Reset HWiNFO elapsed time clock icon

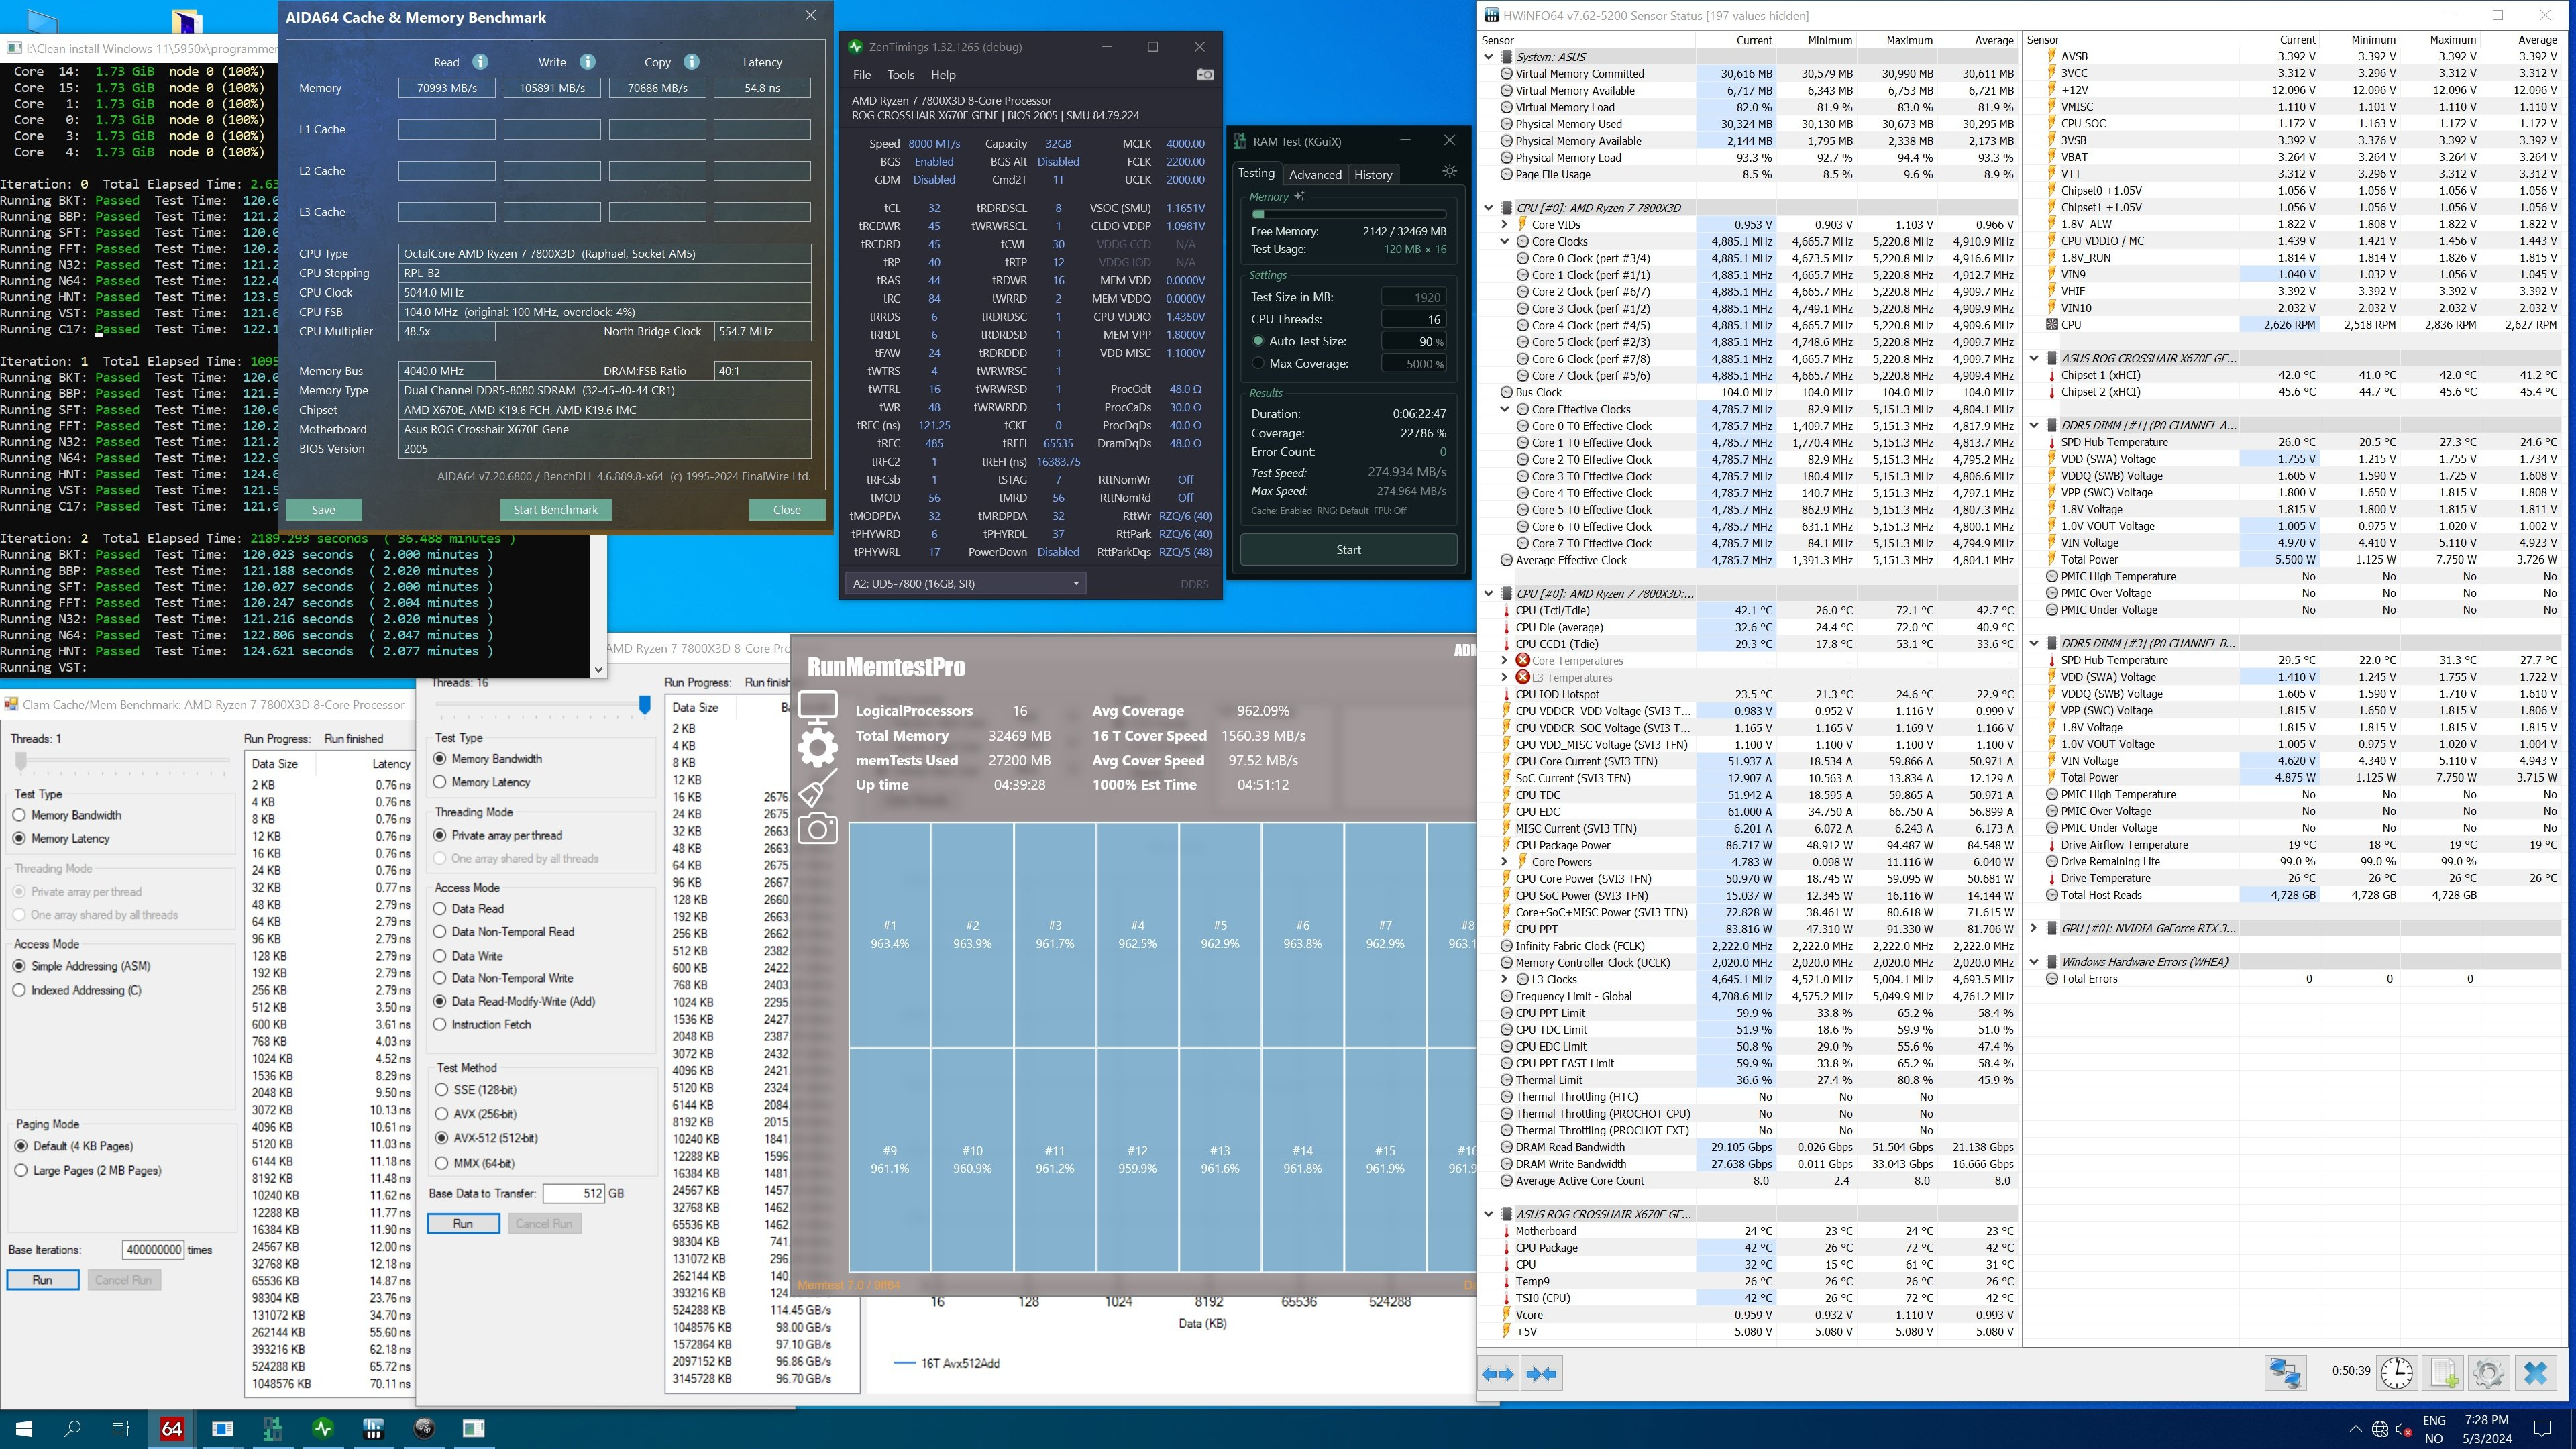click(x=2397, y=1373)
